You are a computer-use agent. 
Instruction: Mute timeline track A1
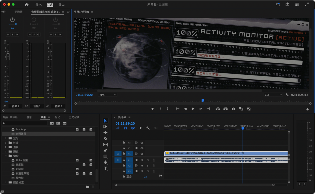(x=142, y=160)
